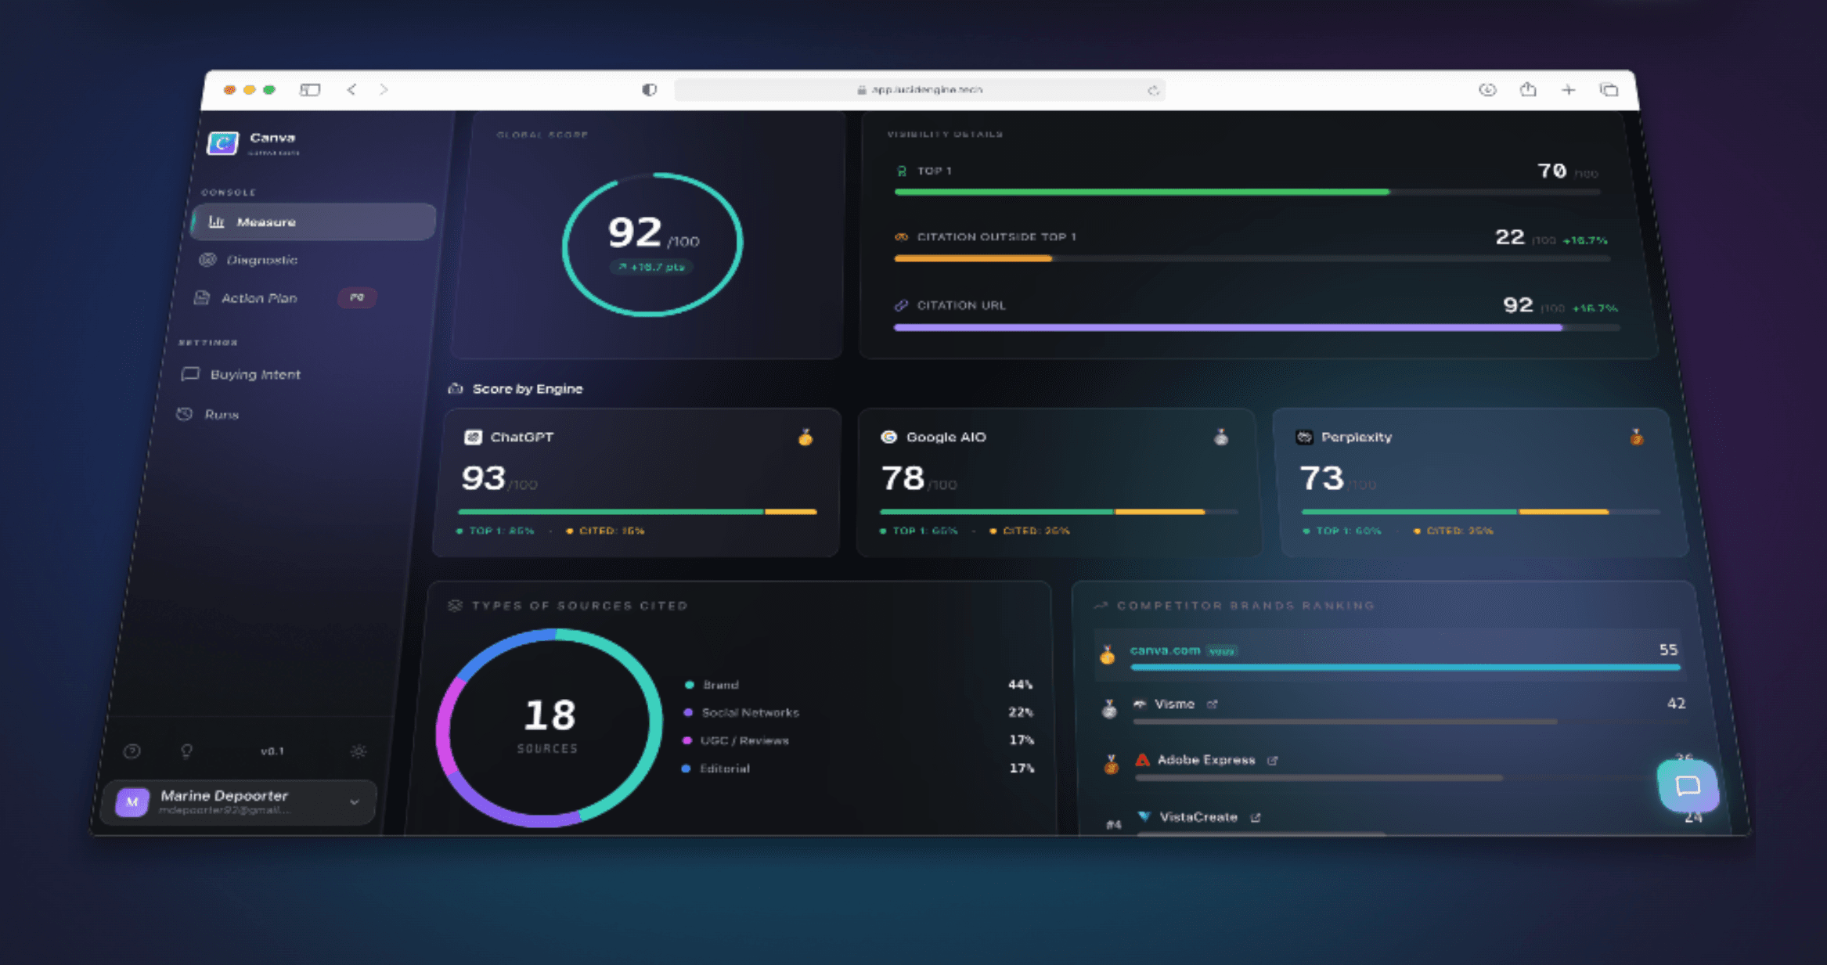Open Visme external link icon
The width and height of the screenshot is (1827, 965).
tap(1212, 704)
